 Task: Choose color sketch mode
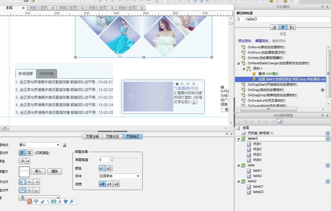(x=102, y=168)
